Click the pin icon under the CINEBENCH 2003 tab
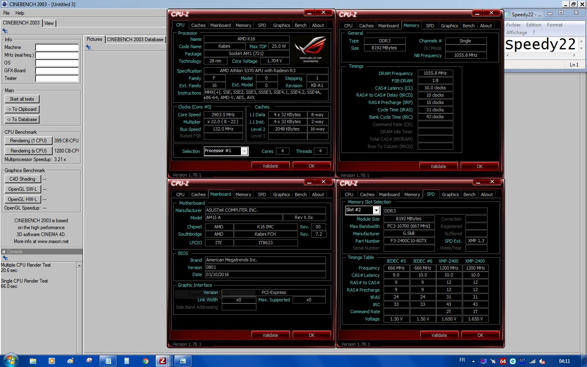The width and height of the screenshot is (587, 367). (x=5, y=31)
